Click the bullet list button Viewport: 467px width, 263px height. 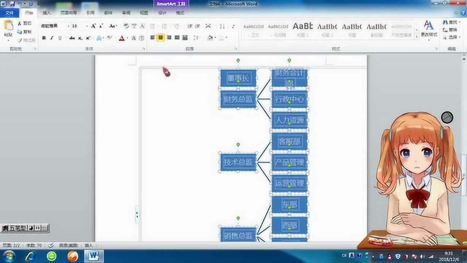pyautogui.click(x=153, y=26)
